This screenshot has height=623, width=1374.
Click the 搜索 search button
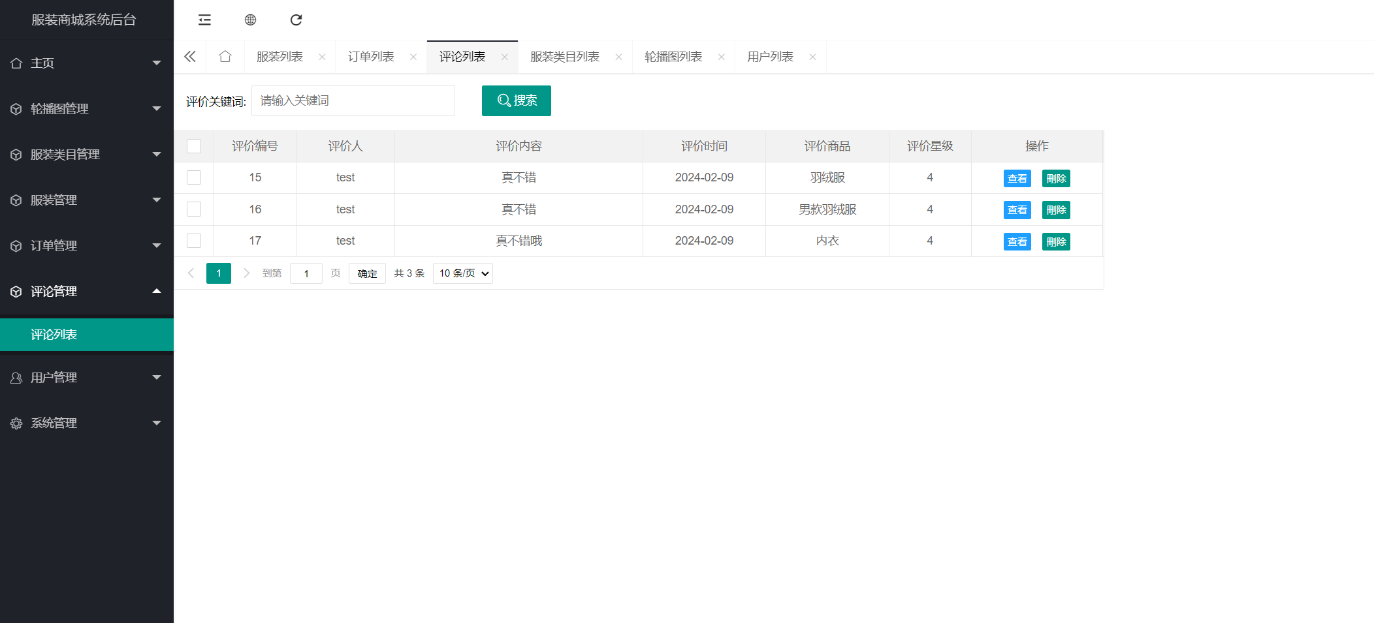516,100
